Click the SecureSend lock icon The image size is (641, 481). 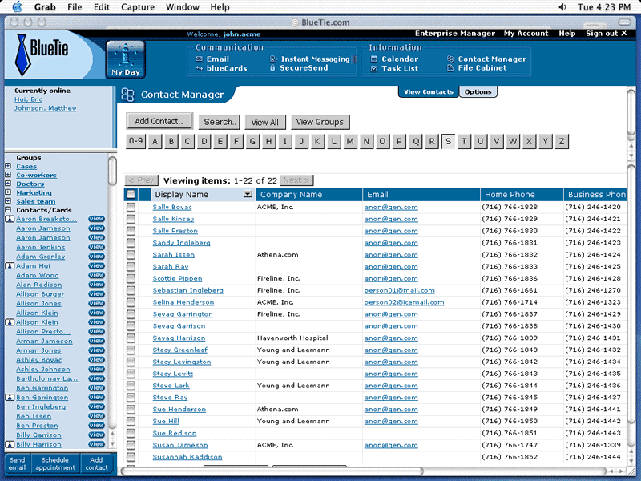point(272,68)
